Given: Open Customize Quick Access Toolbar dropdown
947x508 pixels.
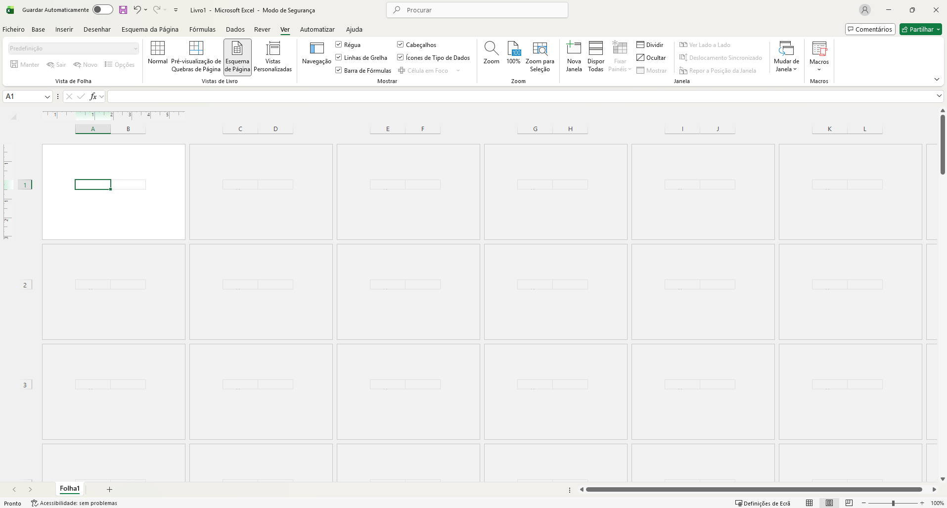Looking at the screenshot, I should [176, 9].
